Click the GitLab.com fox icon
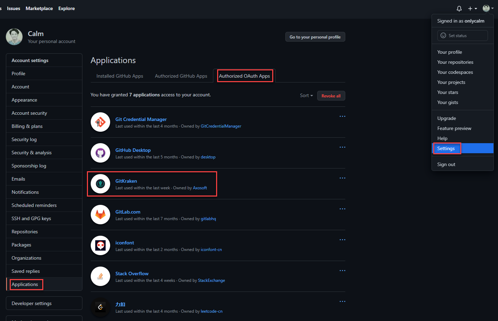 [100, 215]
